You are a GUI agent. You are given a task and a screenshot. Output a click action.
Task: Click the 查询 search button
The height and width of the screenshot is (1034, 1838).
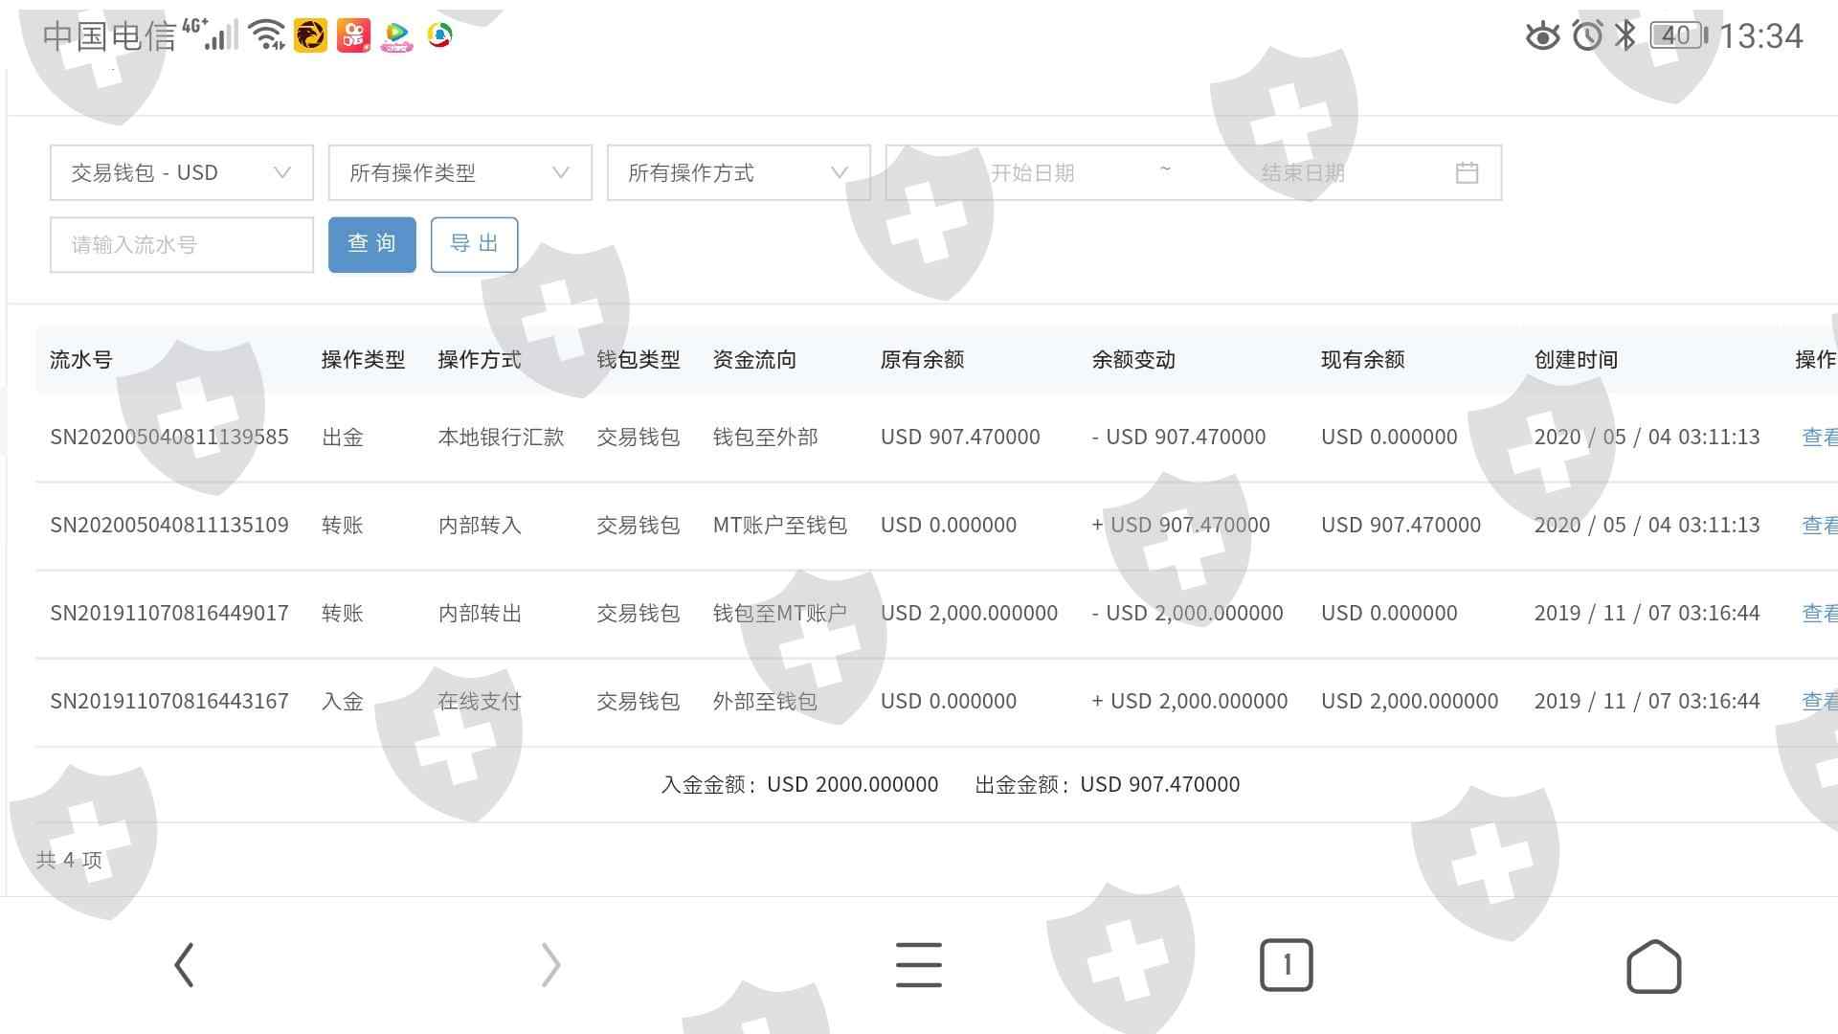[x=371, y=244]
